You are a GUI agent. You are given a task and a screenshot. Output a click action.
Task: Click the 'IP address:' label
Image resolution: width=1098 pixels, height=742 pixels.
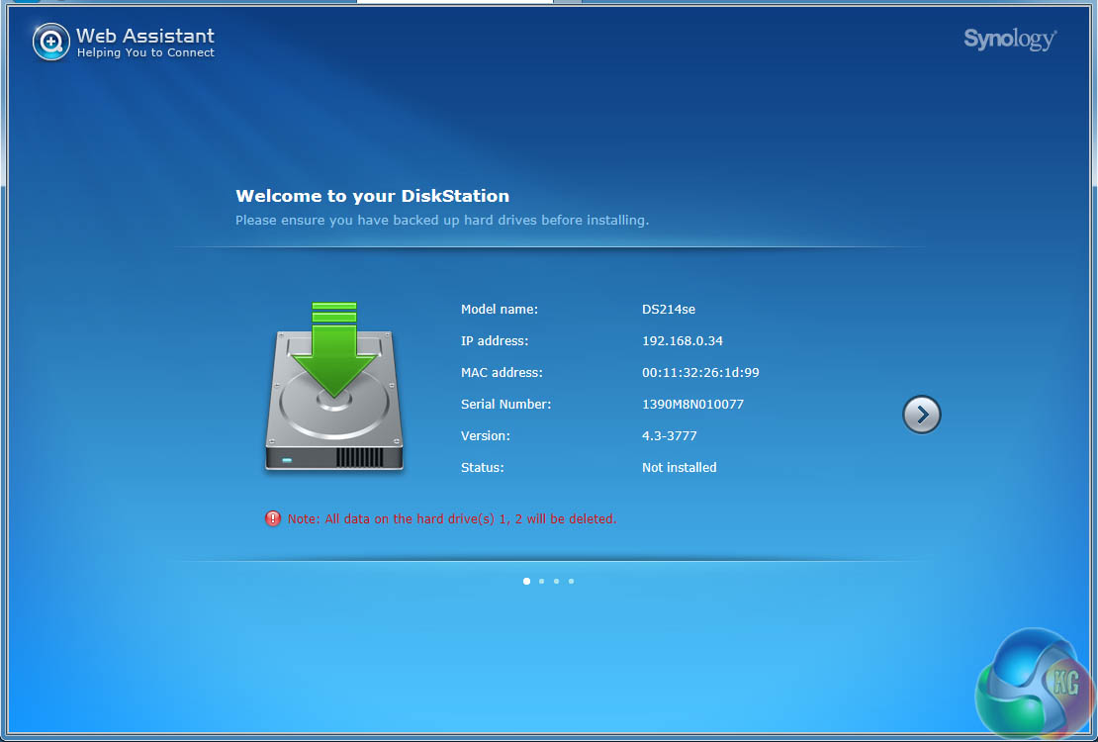[495, 340]
